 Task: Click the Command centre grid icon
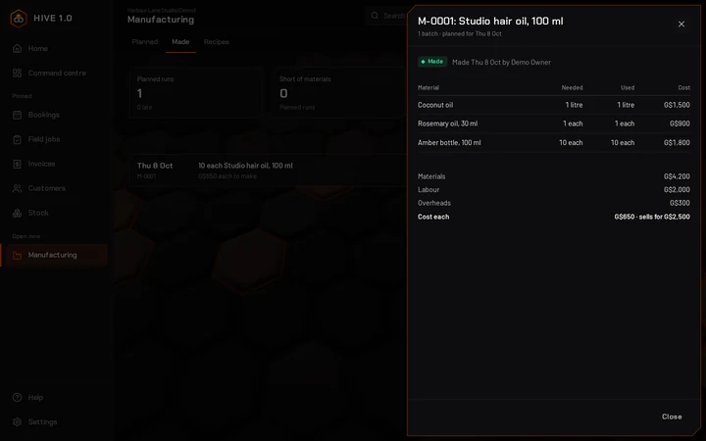coord(17,73)
